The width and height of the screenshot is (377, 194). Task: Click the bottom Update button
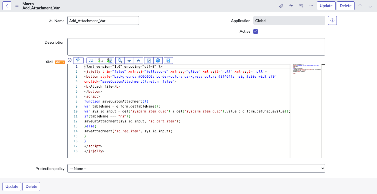coord(12,187)
